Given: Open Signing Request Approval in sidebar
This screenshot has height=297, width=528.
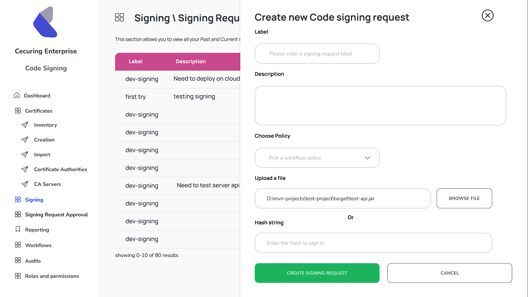Looking at the screenshot, I should [56, 215].
